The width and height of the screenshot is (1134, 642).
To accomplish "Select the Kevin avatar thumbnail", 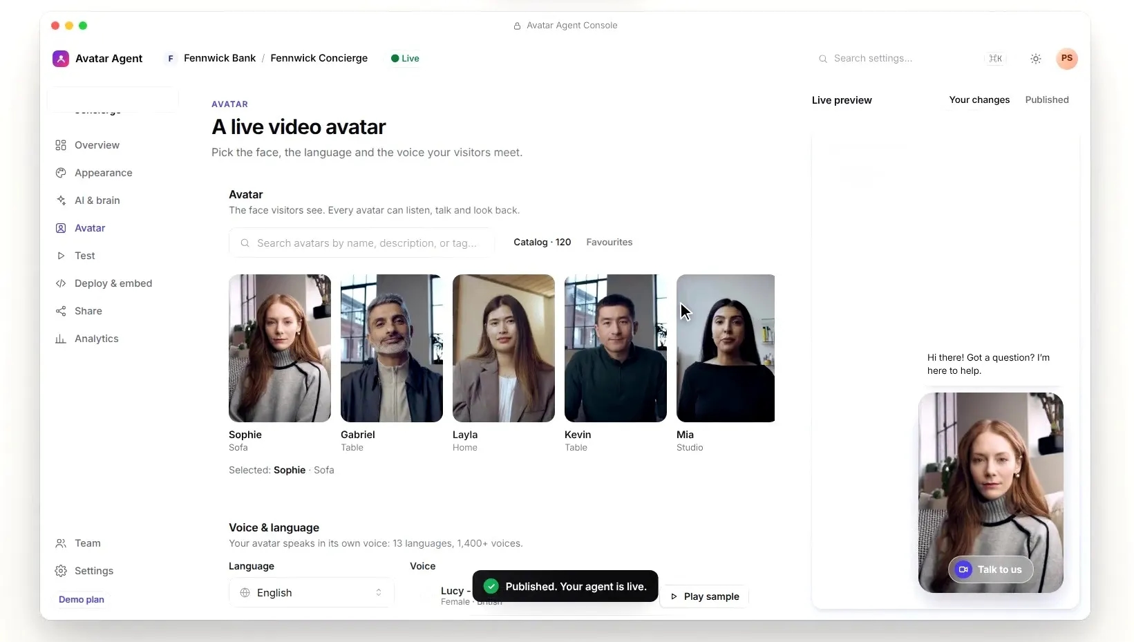I will coord(616,348).
